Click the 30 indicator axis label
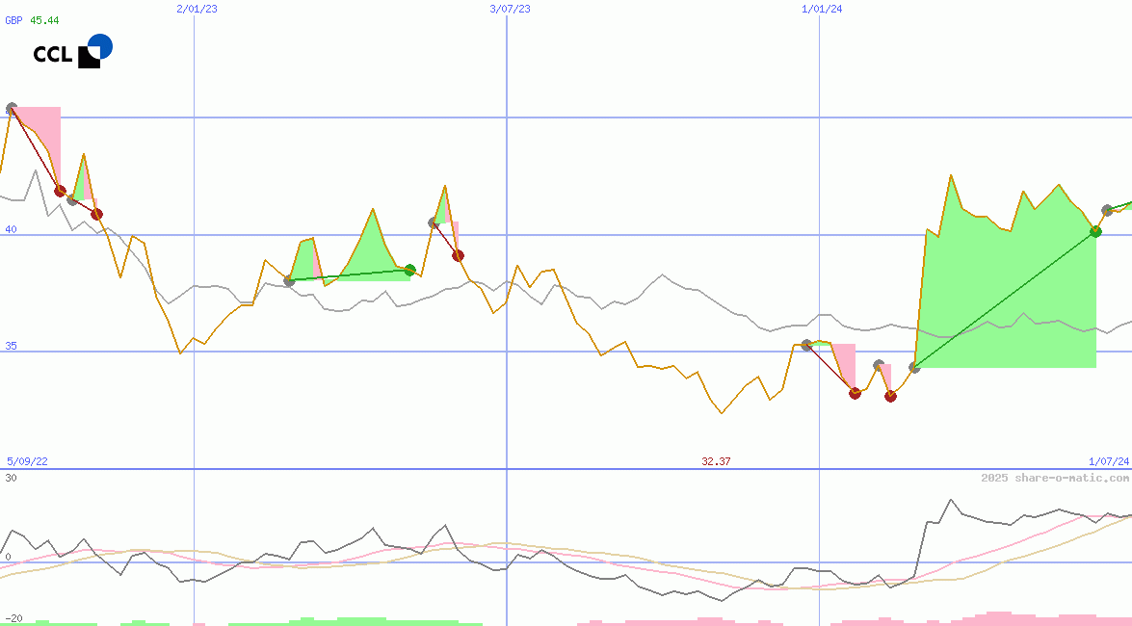 tap(11, 478)
